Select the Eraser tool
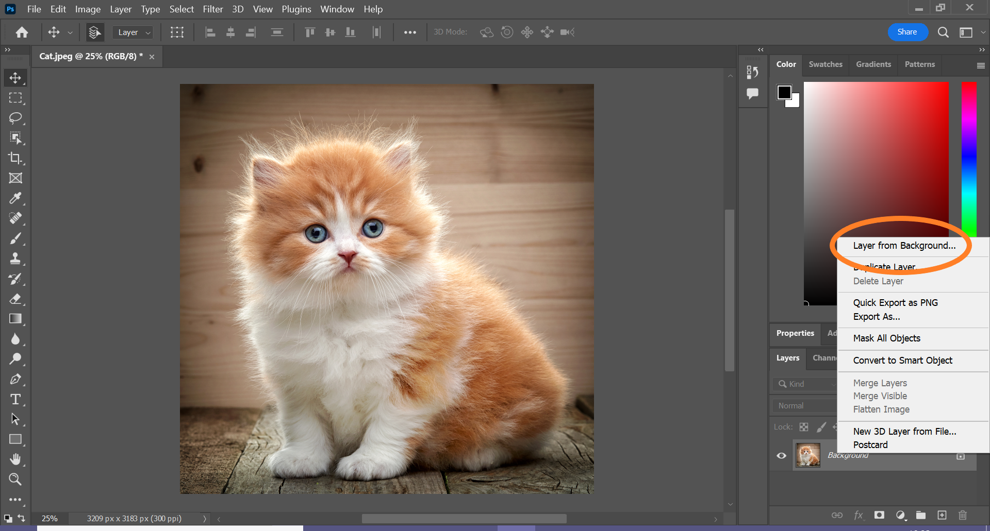The height and width of the screenshot is (531, 990). pos(15,299)
